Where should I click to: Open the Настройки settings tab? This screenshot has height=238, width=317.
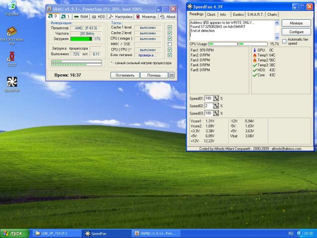pyautogui.click(x=121, y=16)
